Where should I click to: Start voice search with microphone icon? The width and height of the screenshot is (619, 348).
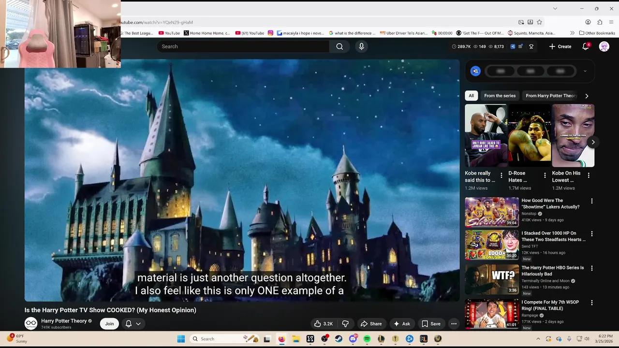click(361, 46)
